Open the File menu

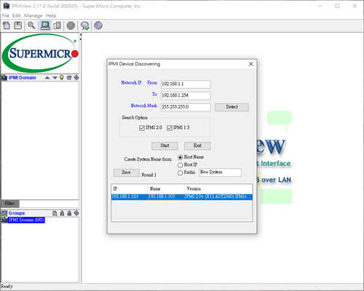click(5, 15)
